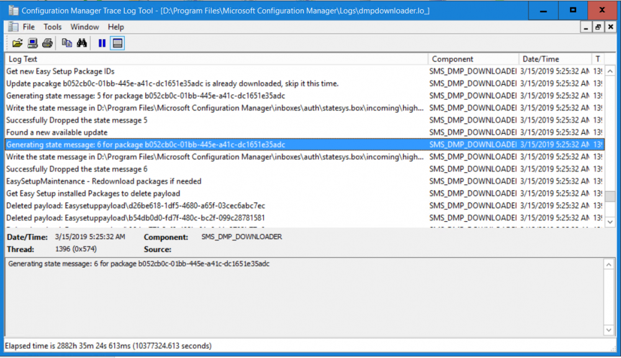Select the 'Deleted payload ... d26be618' row
The width and height of the screenshot is (621, 358).
[x=304, y=206]
